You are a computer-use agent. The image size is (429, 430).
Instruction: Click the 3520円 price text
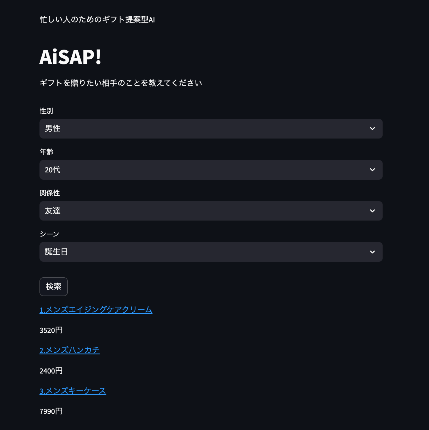point(51,330)
